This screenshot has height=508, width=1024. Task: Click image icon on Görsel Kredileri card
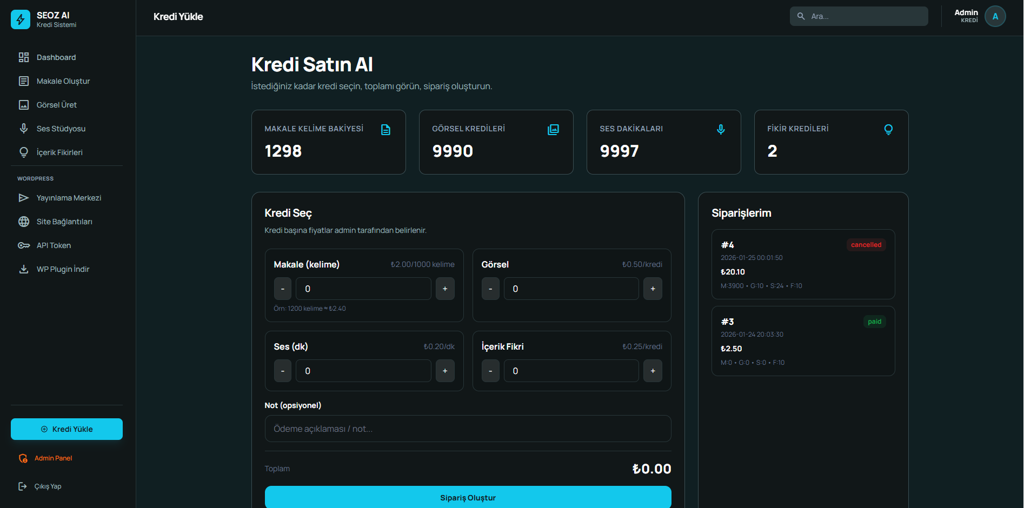coord(553,130)
